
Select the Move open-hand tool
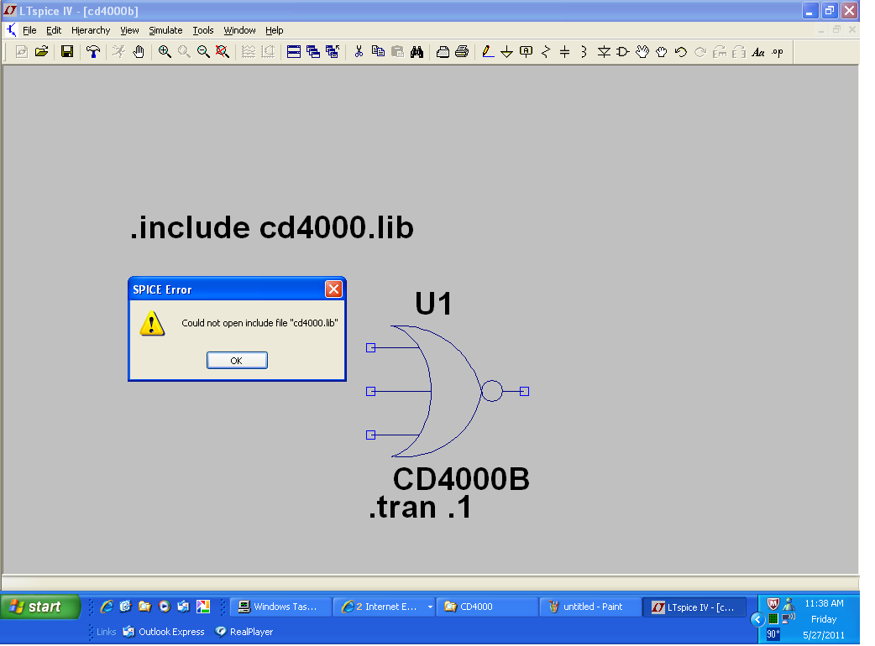pyautogui.click(x=642, y=52)
